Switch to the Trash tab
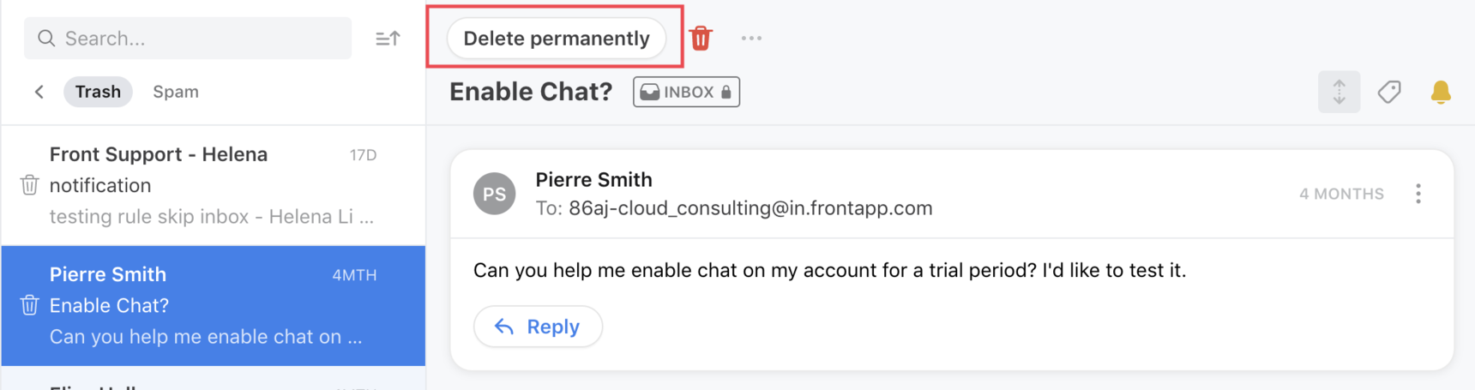The height and width of the screenshot is (390, 1475). 98,92
